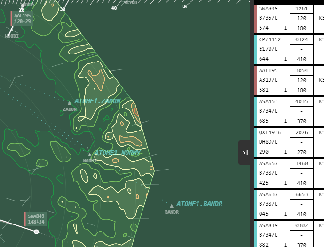Select CPZ4152 callsign in strip bay

[269, 39]
